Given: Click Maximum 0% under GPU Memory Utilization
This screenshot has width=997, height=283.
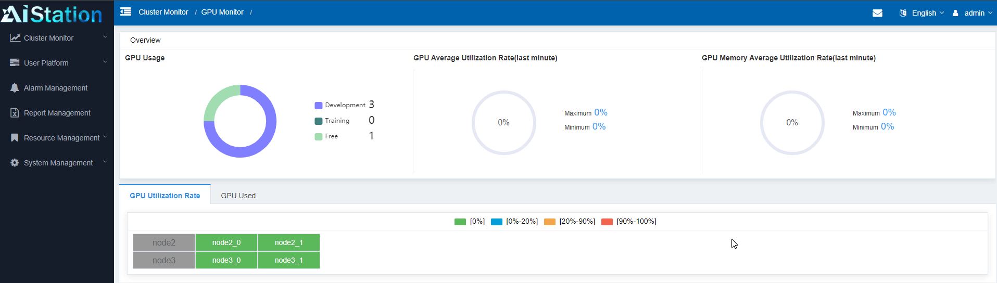Looking at the screenshot, I should [x=874, y=112].
